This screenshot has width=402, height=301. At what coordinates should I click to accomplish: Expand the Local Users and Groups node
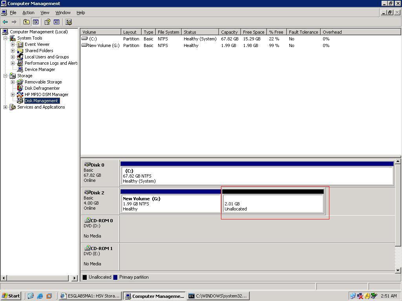[13, 57]
